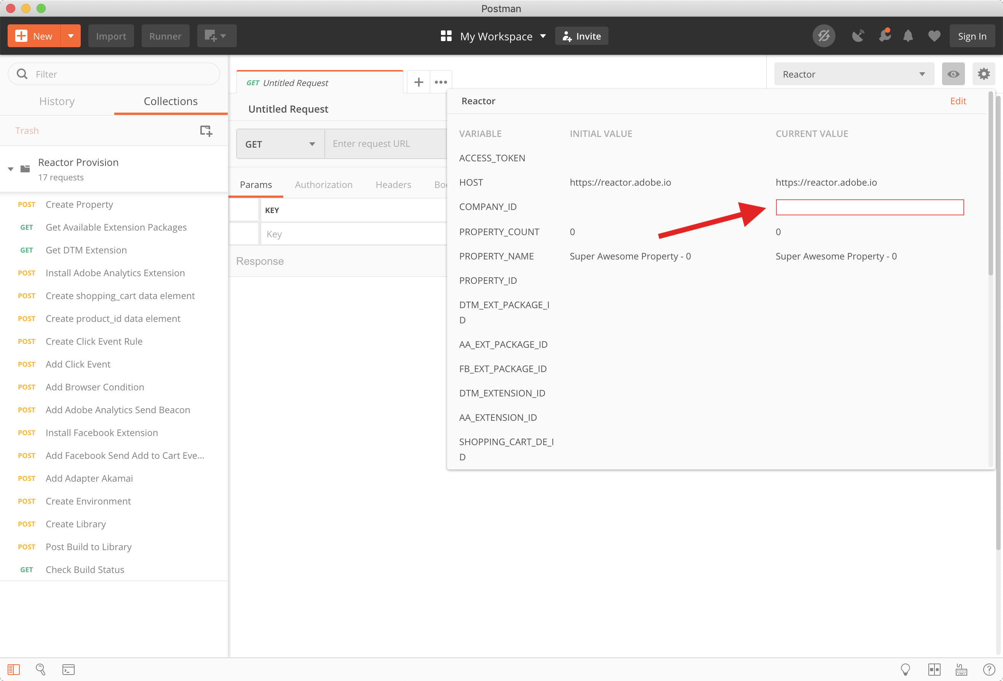Expand the Reactor environment dropdown
The height and width of the screenshot is (681, 1003).
[854, 74]
